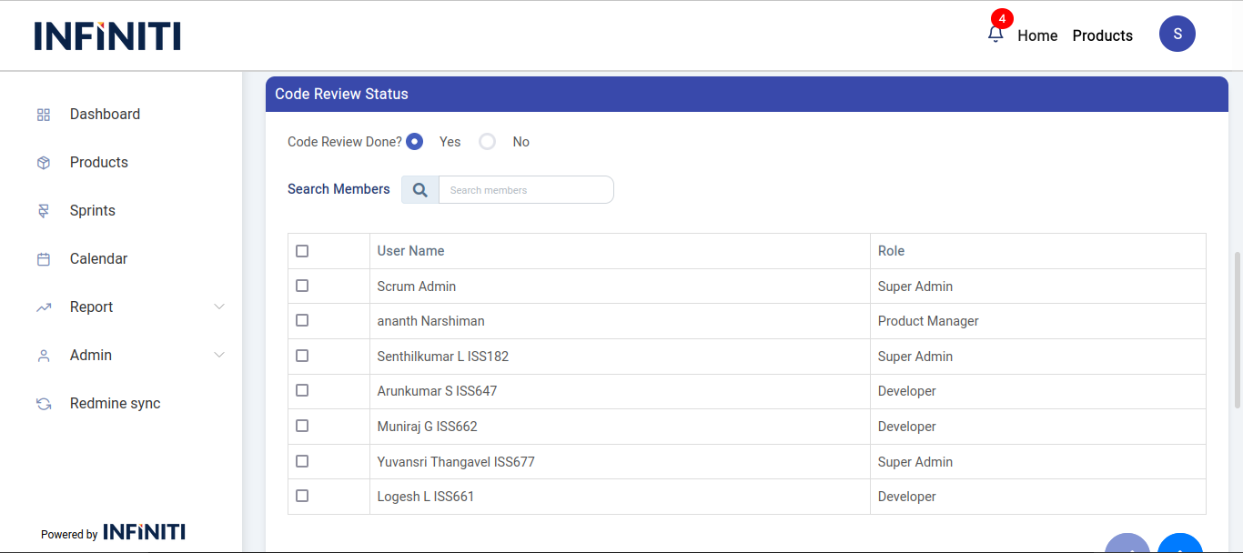Focus the Search members input field

point(526,190)
